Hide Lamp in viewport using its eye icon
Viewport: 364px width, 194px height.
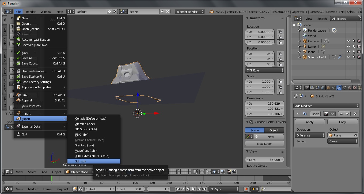pyautogui.click(x=348, y=46)
